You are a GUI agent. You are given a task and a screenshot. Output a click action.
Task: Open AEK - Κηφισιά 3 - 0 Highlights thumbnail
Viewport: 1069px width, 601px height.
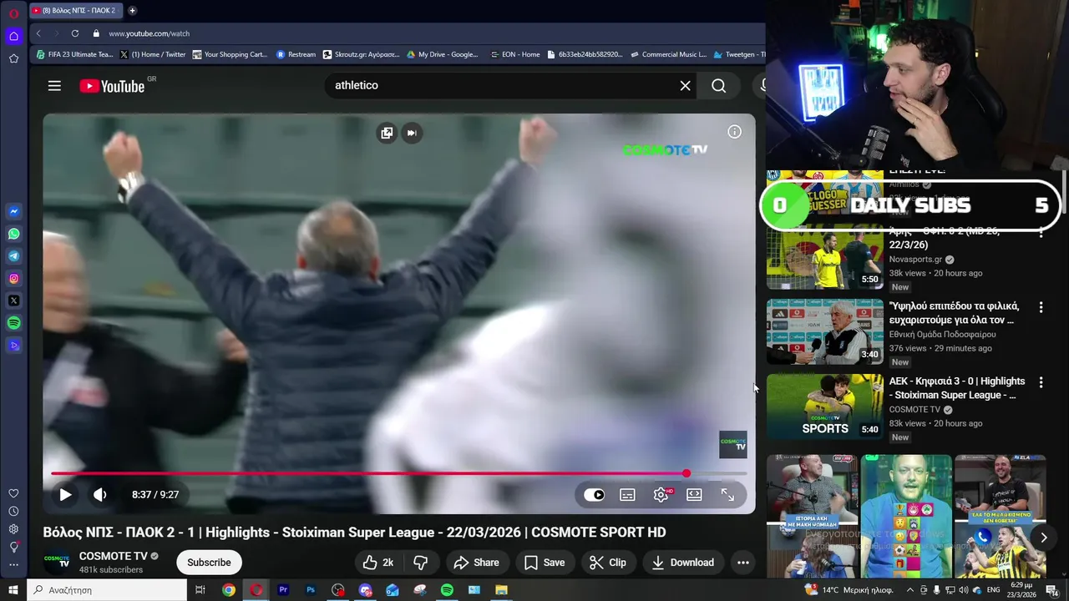[x=825, y=407]
